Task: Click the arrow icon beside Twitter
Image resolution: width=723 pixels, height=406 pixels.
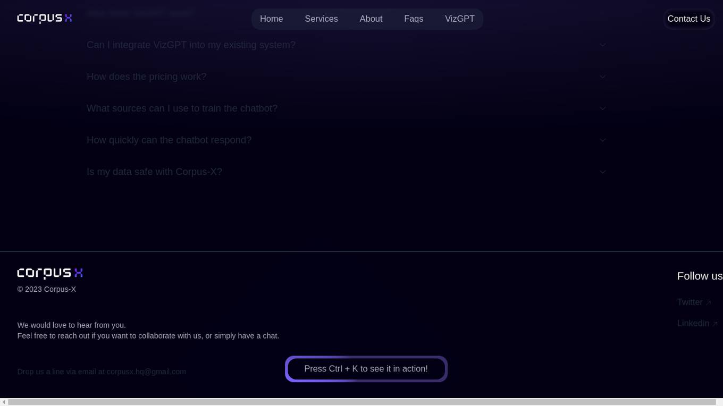Action: pyautogui.click(x=708, y=302)
